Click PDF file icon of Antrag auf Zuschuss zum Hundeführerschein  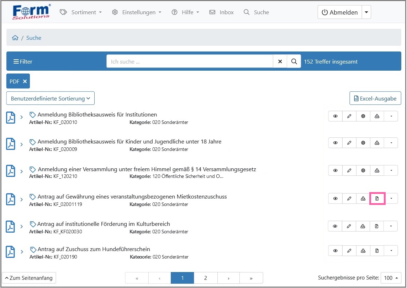(x=11, y=252)
